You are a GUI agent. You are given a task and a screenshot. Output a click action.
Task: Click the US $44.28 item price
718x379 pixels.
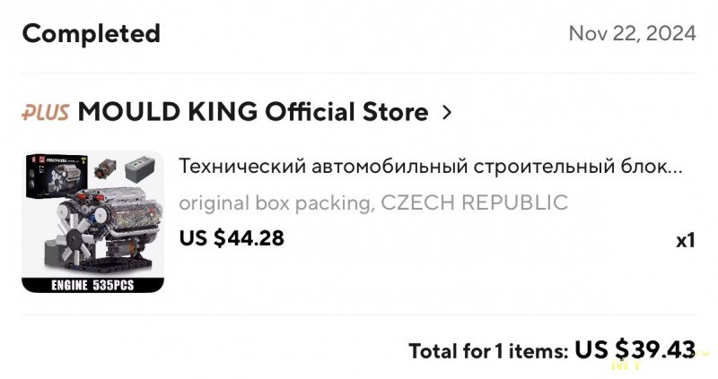[232, 239]
